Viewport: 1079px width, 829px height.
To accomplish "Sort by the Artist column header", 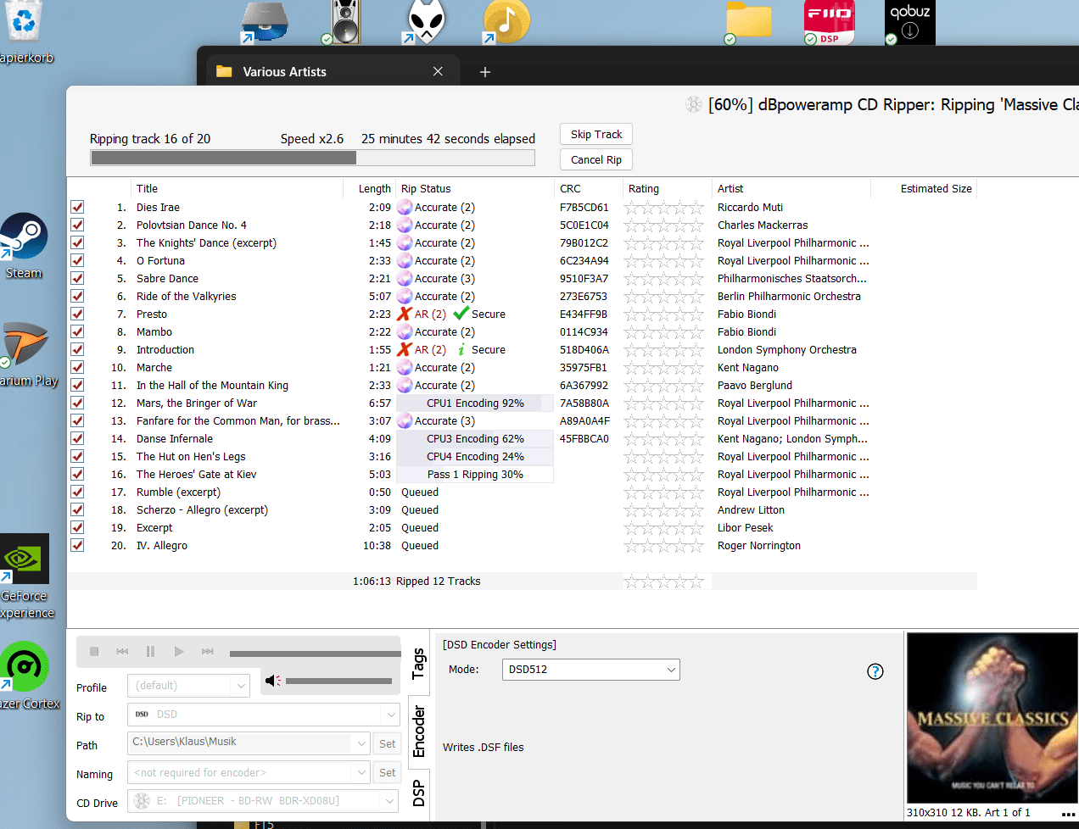I will click(791, 188).
